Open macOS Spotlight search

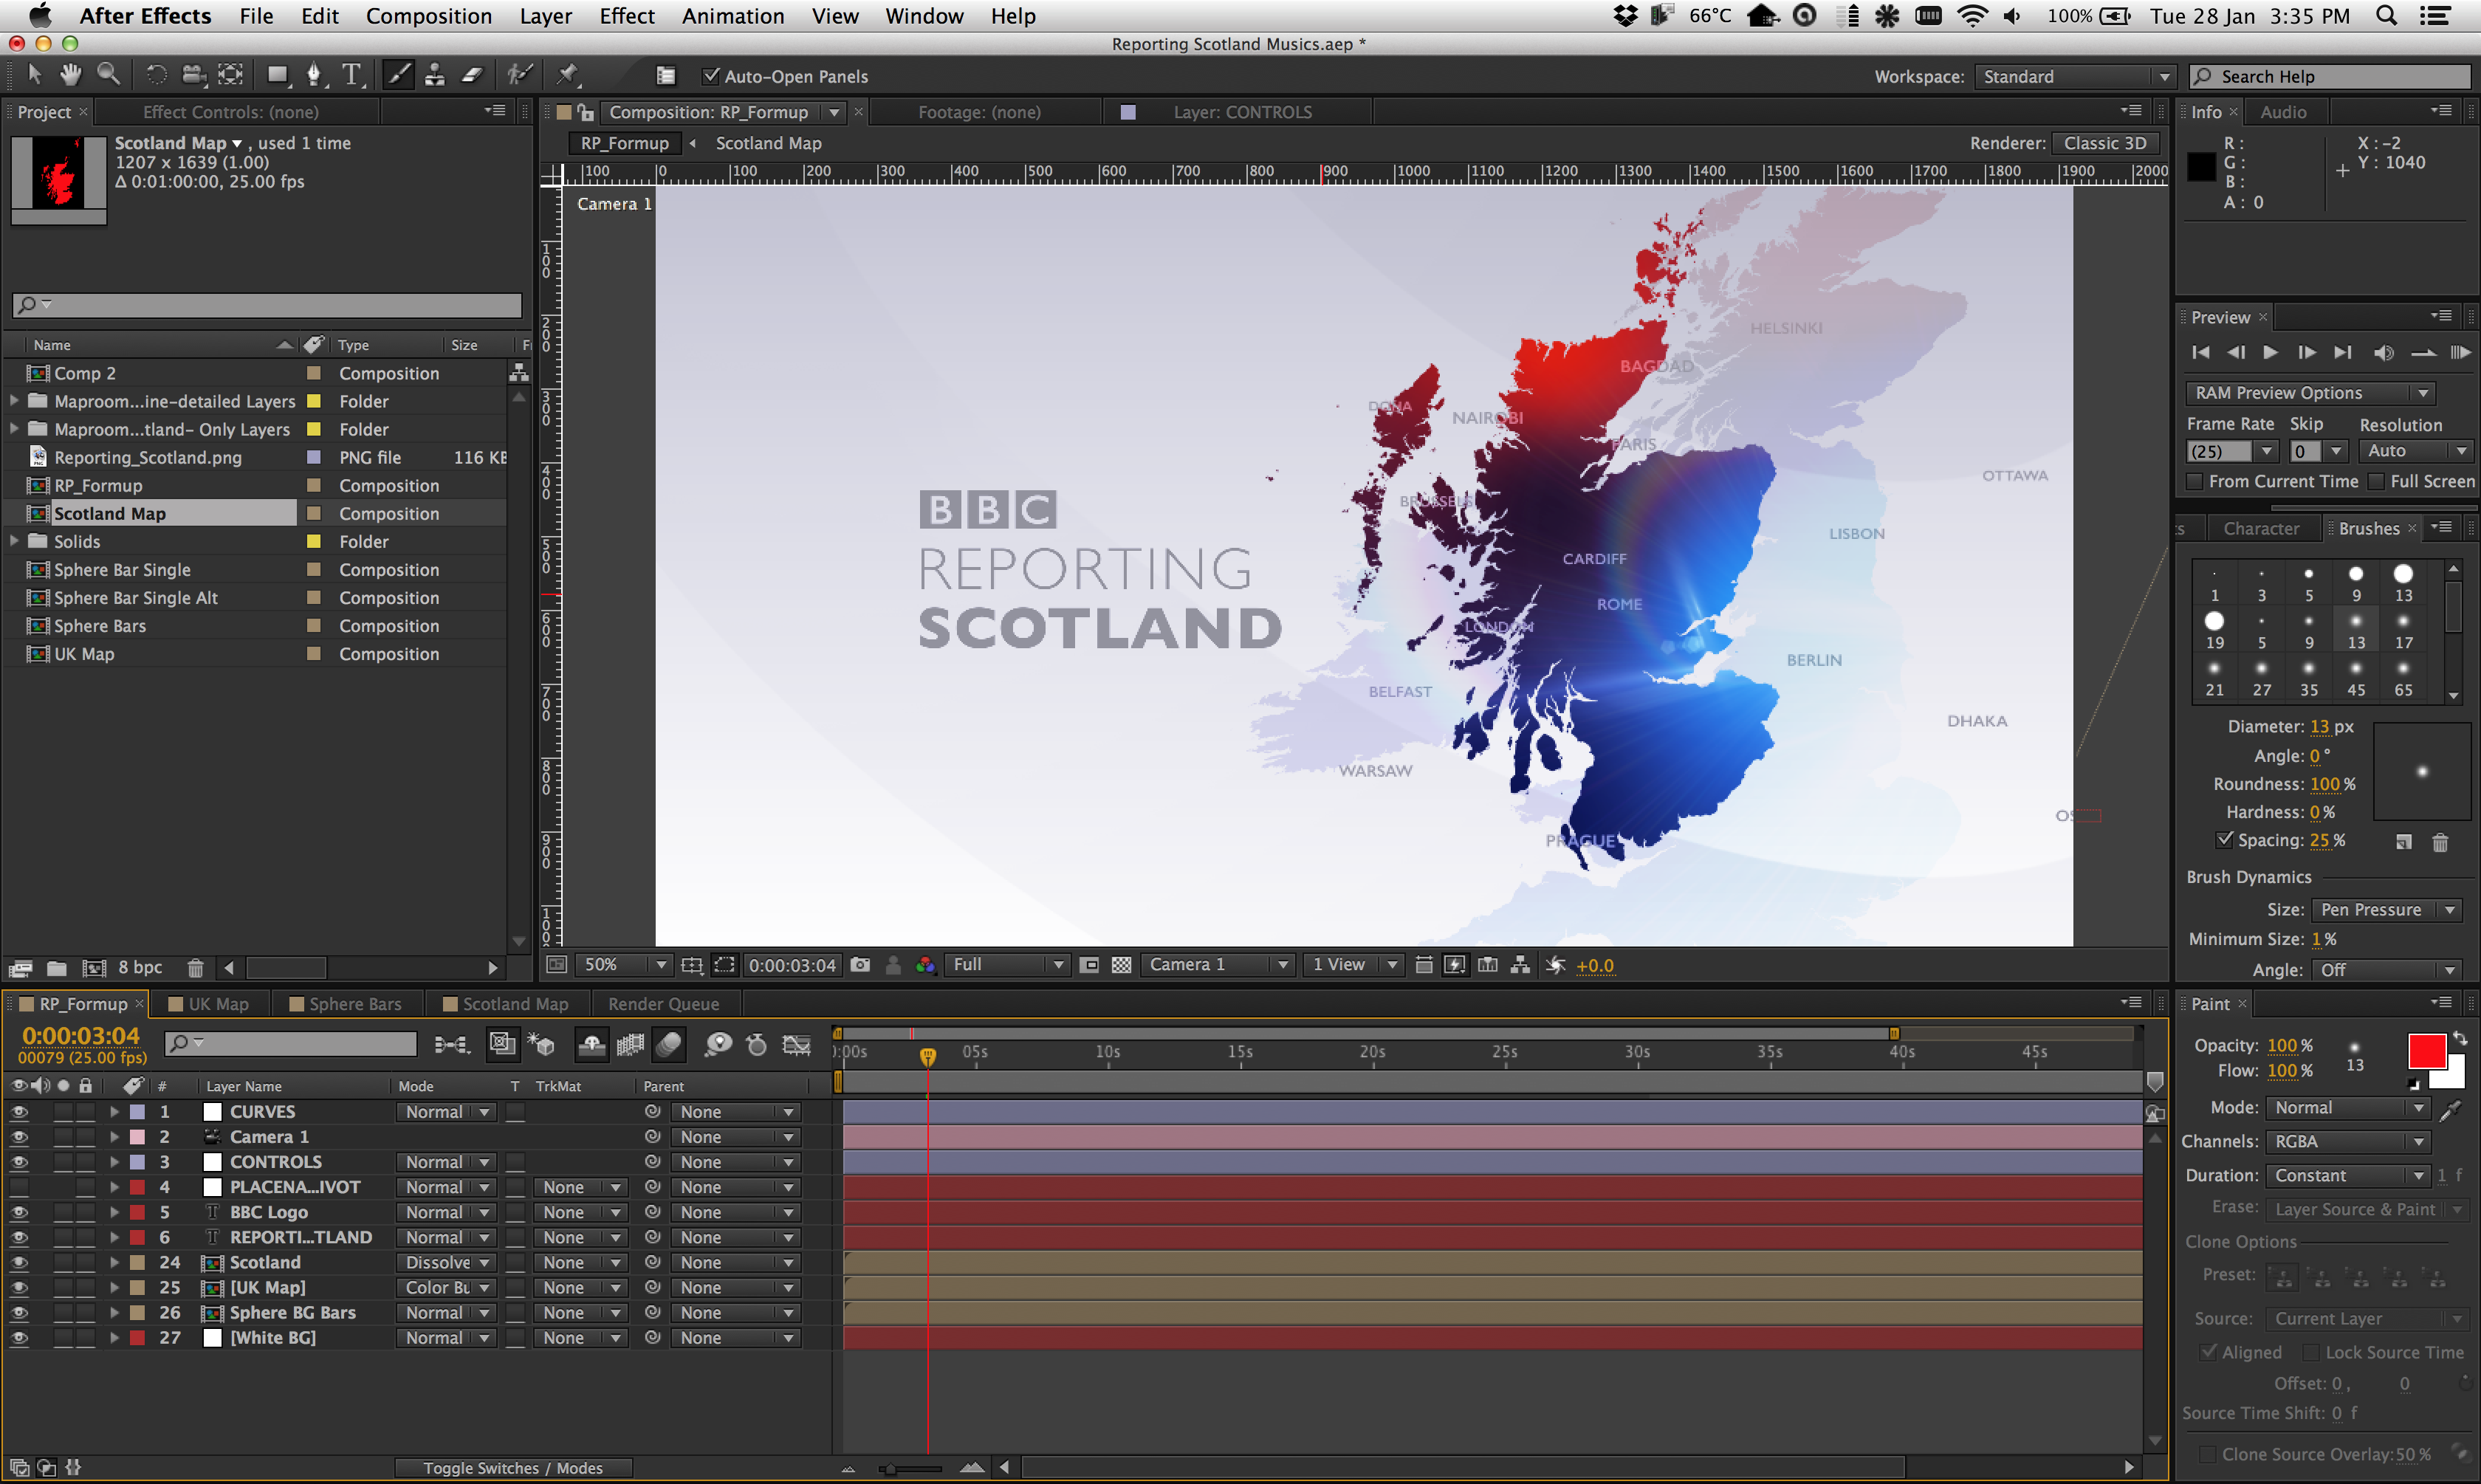2386,16
